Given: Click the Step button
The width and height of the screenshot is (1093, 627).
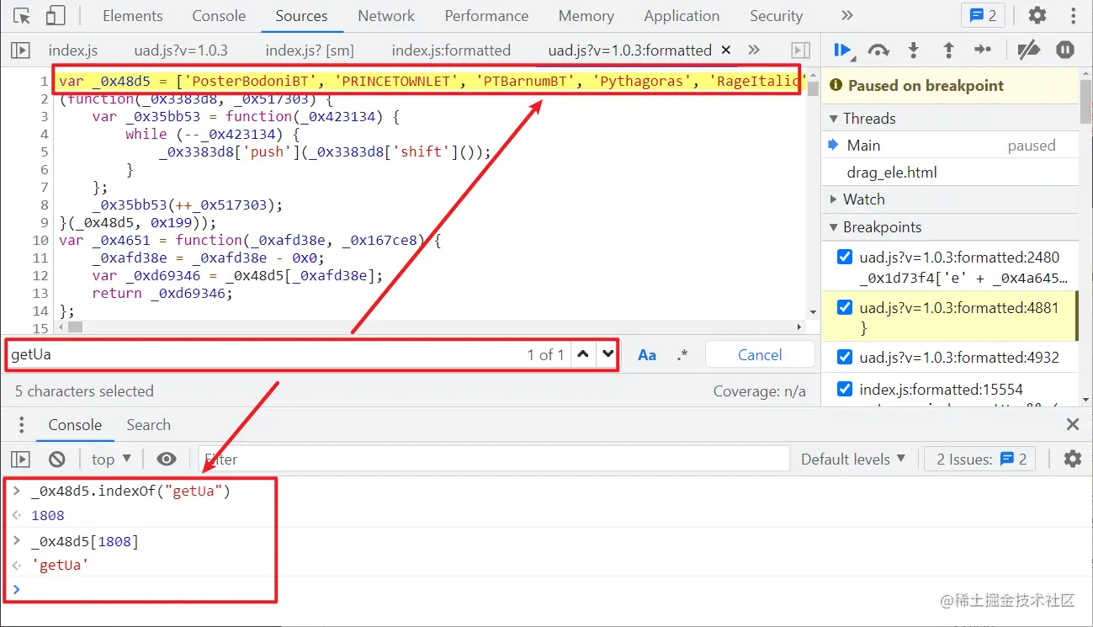Looking at the screenshot, I should tap(983, 50).
